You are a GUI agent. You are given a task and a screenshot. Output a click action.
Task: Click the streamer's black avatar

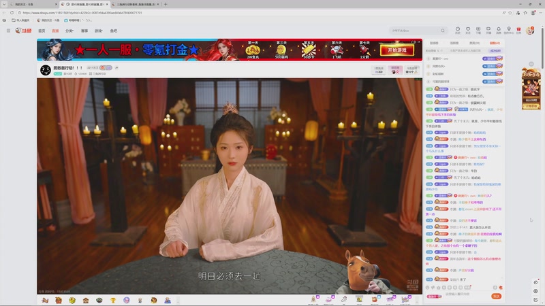[46, 70]
